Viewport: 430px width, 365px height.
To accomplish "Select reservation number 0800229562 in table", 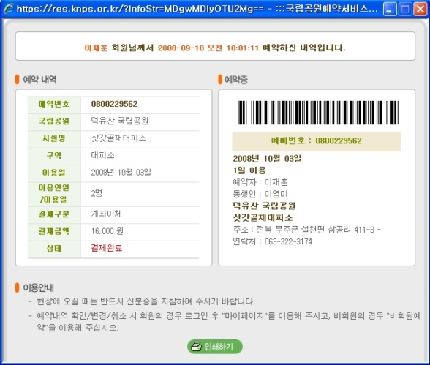I will point(114,104).
